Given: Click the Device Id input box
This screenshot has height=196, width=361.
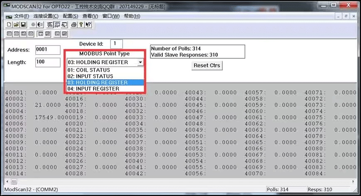Looking at the screenshot, I should 116,44.
